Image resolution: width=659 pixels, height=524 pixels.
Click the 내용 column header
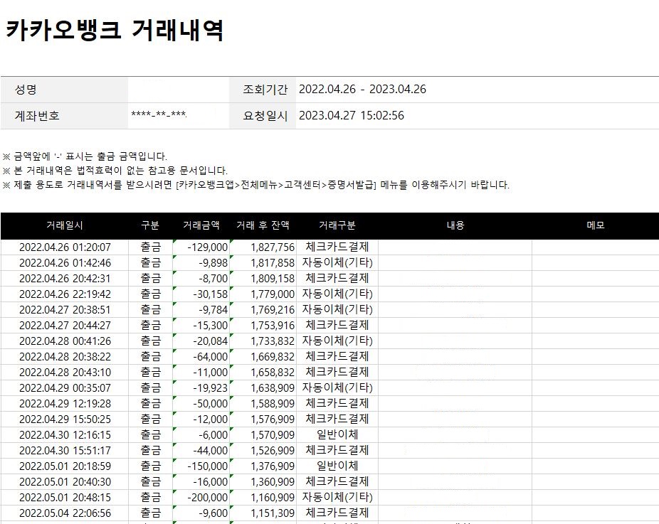[455, 225]
